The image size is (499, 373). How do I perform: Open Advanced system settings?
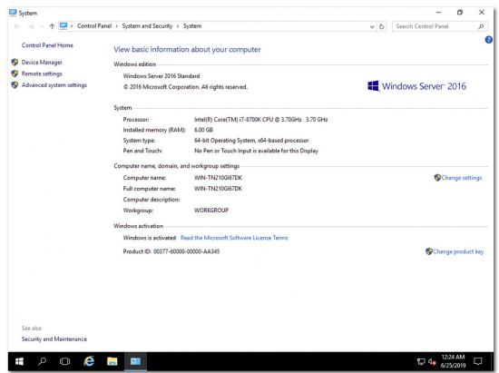tap(54, 85)
